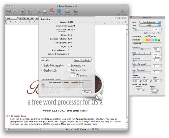Pick the green highlight swatch
Screen dimensions: 169x138
pyautogui.click(x=156, y=40)
